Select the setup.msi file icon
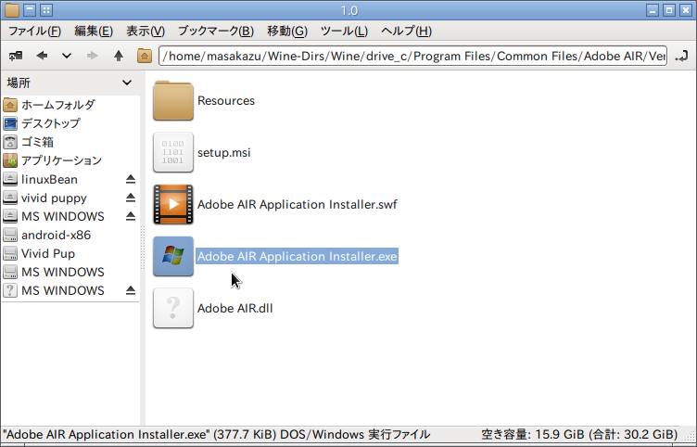Image resolution: width=697 pixels, height=447 pixels. (173, 152)
